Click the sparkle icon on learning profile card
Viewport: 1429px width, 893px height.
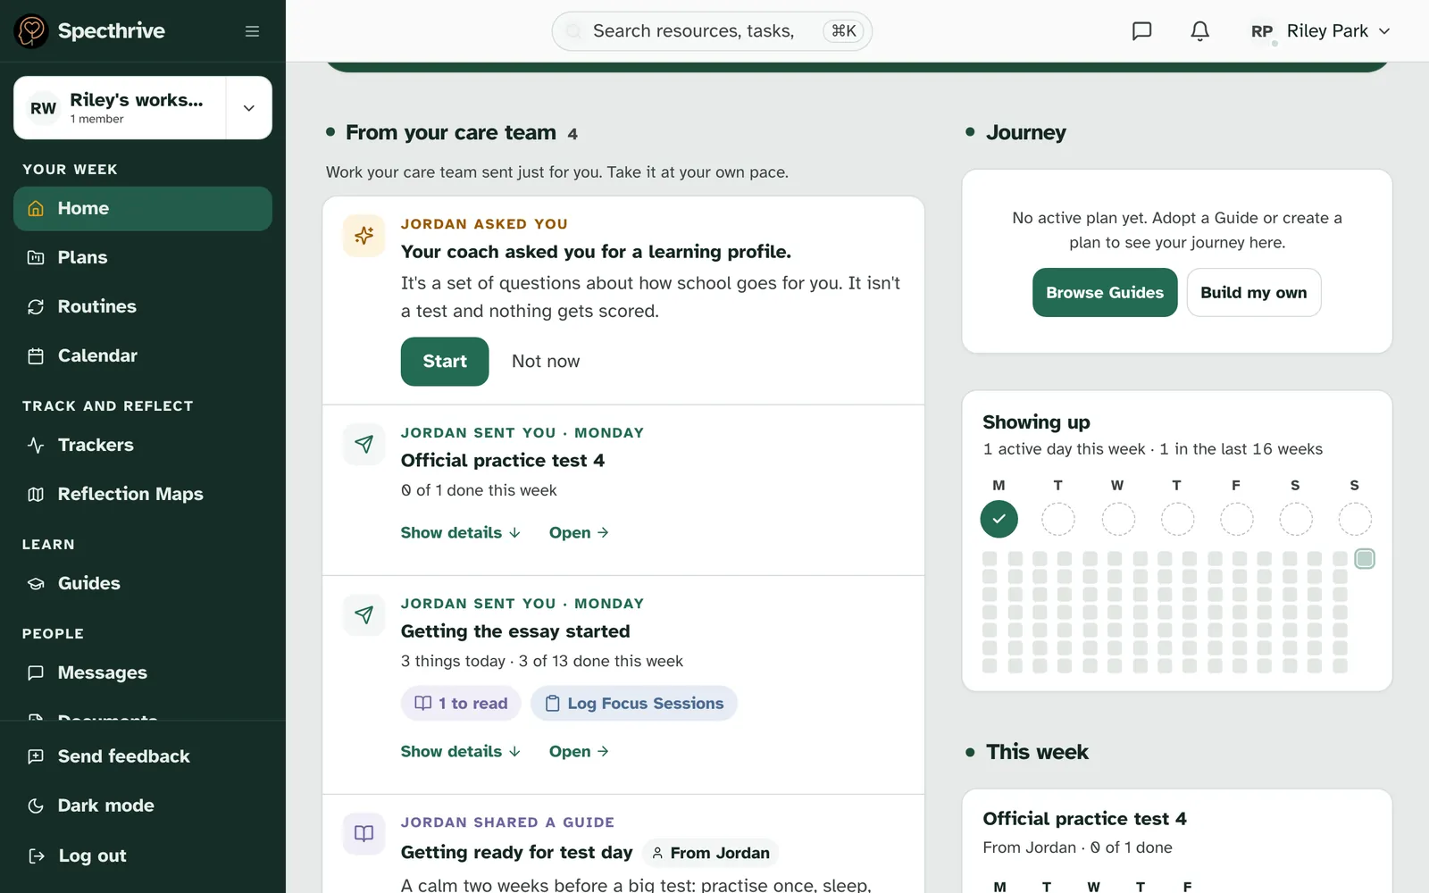point(364,236)
